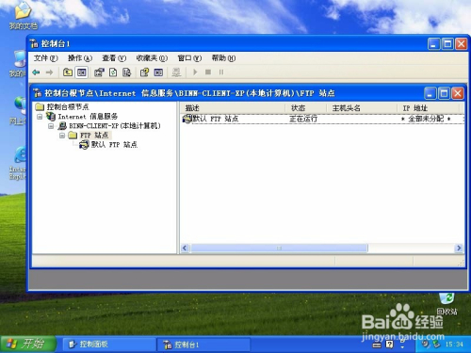This screenshot has width=471, height=353.
Task: Click the 控制台1 taskbar button
Action: 203,345
